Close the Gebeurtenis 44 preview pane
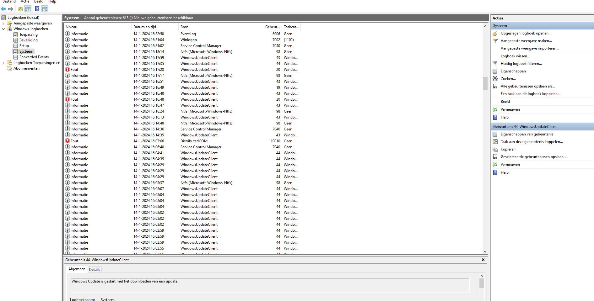Viewport: 594px width, 301px height. (x=483, y=260)
